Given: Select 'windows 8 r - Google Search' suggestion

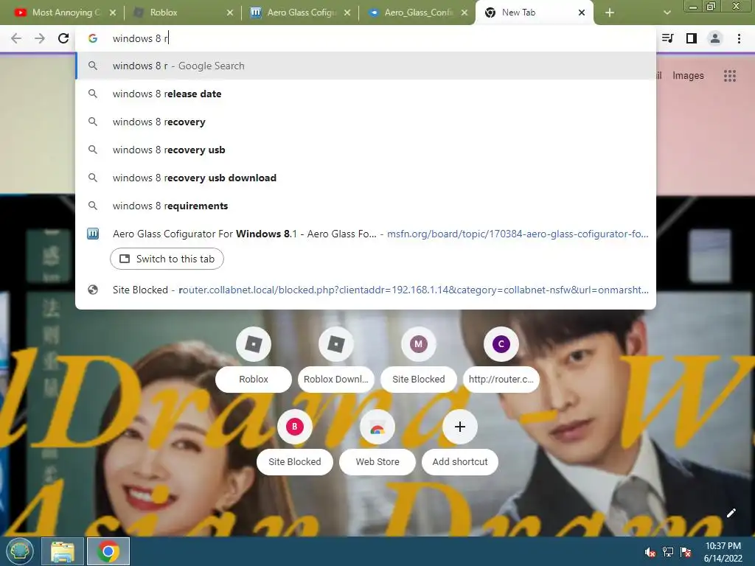Looking at the screenshot, I should 366,66.
